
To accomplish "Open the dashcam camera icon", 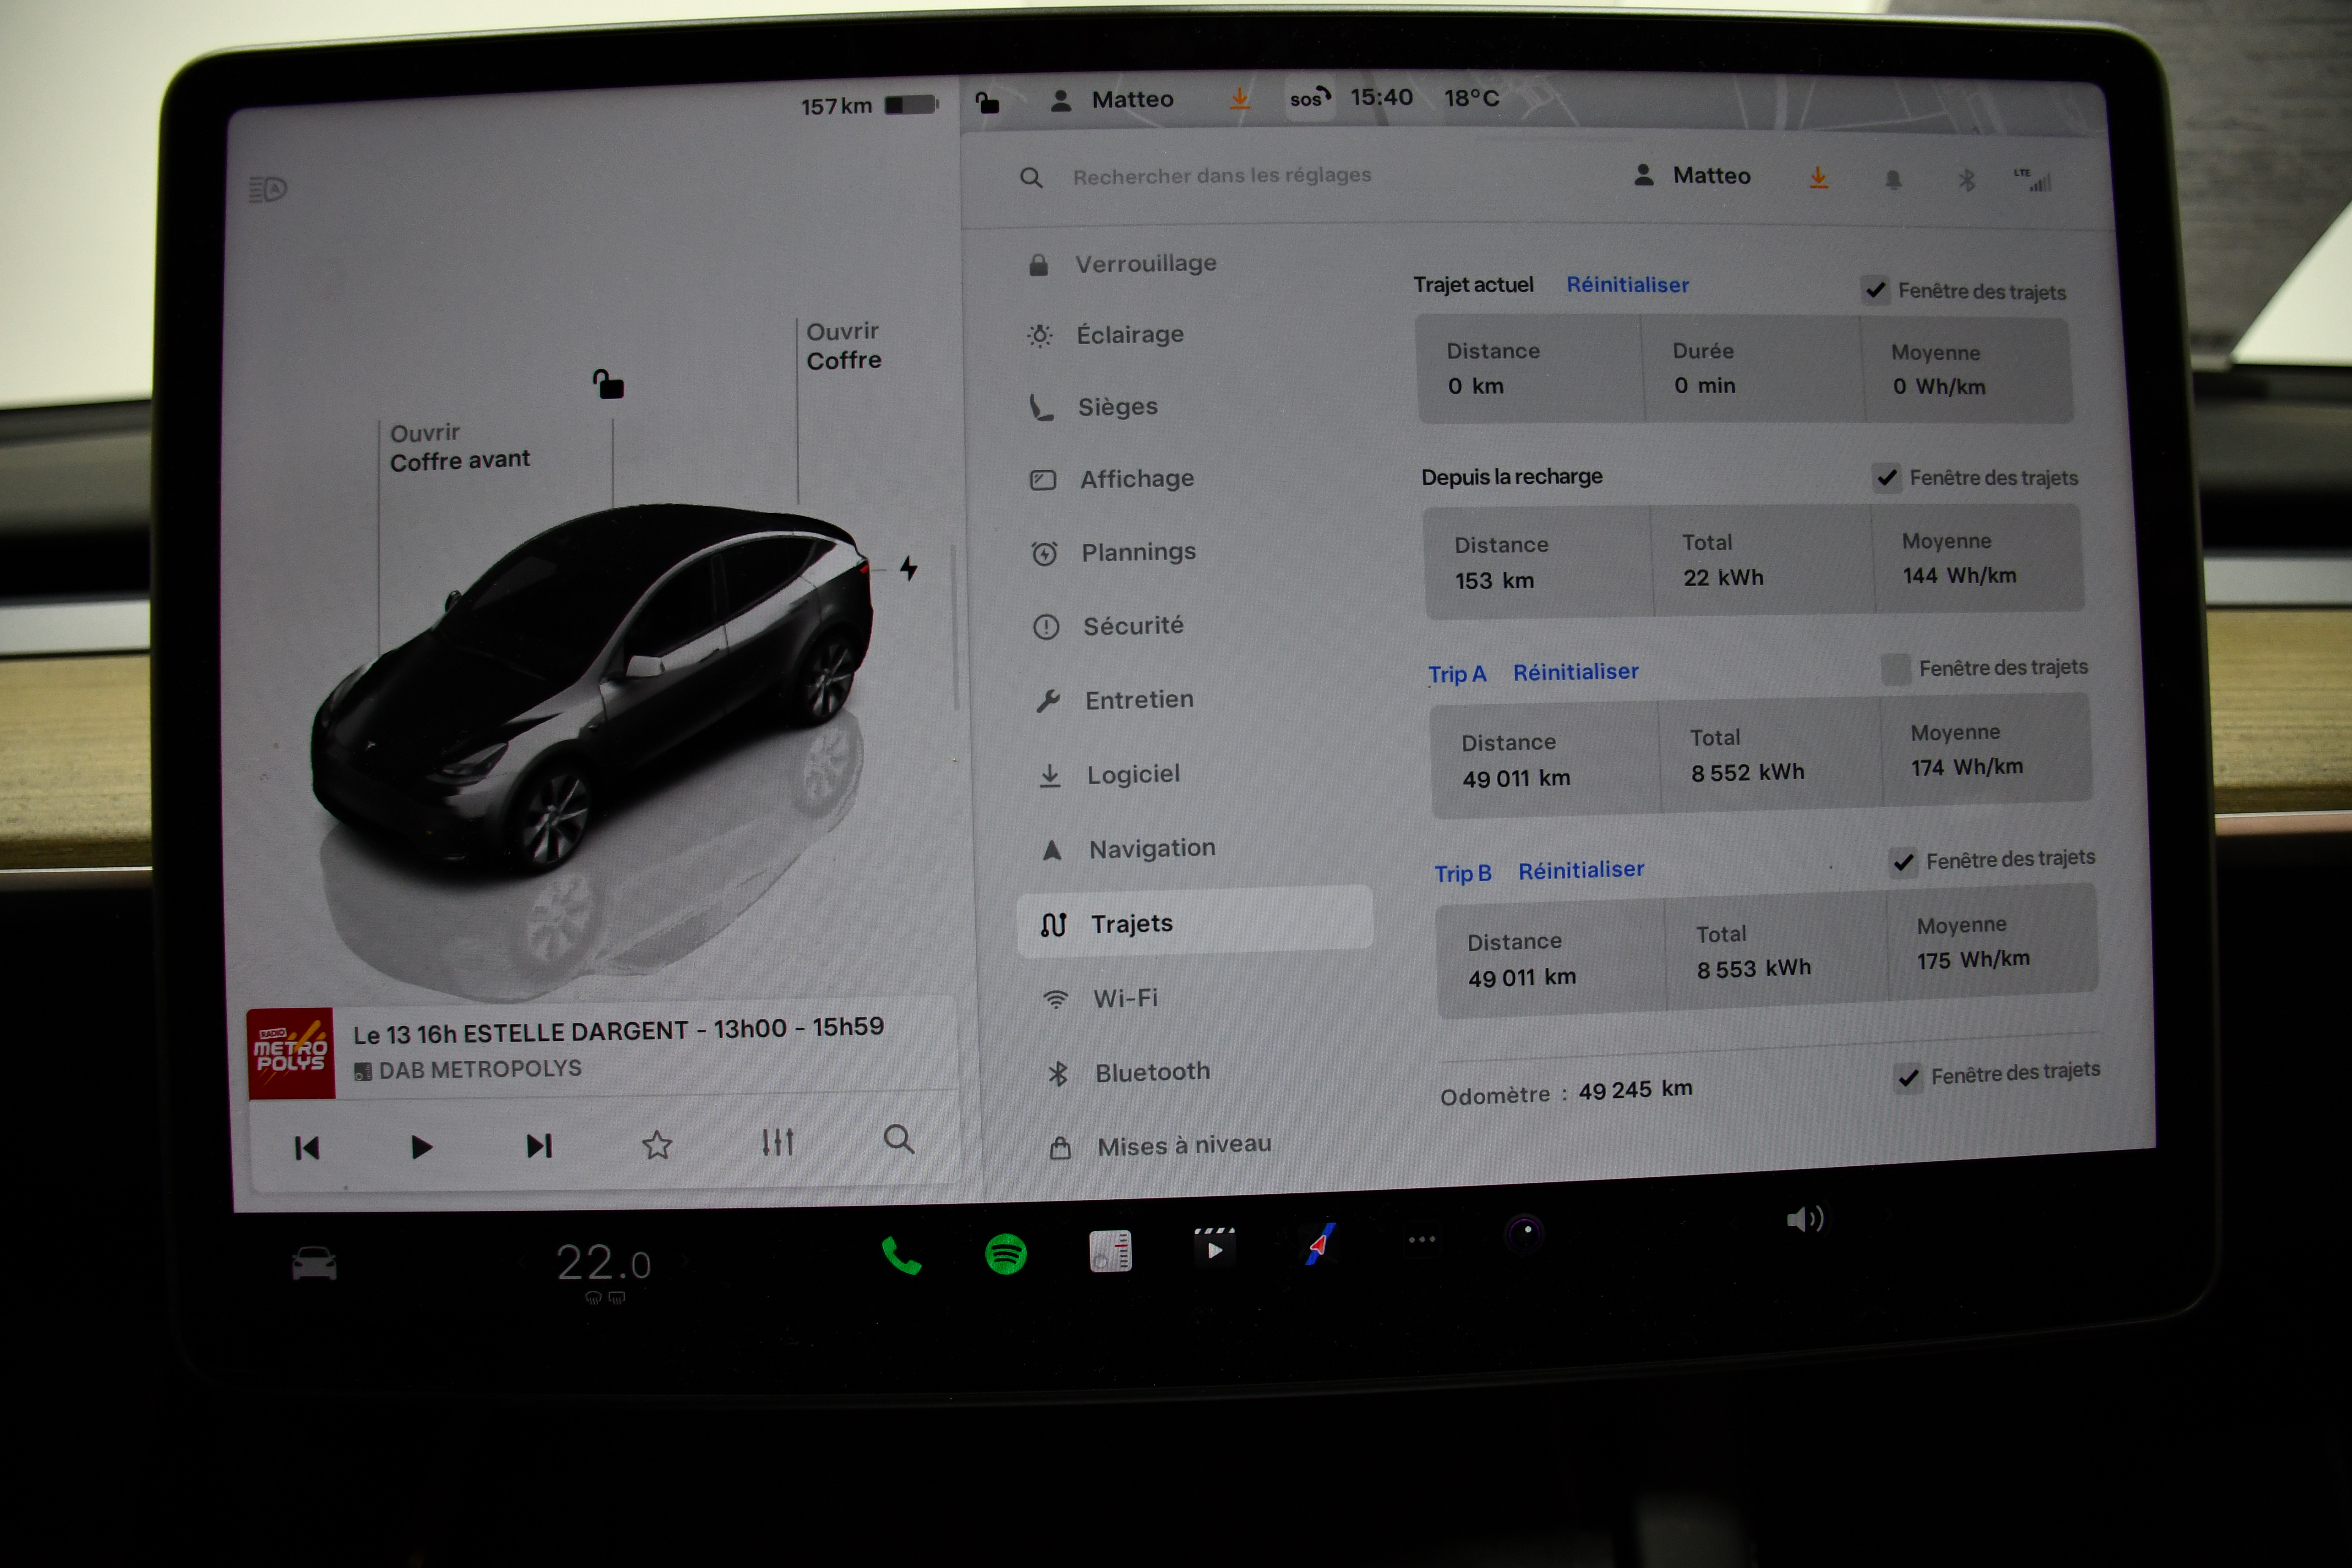I will click(x=1525, y=1234).
